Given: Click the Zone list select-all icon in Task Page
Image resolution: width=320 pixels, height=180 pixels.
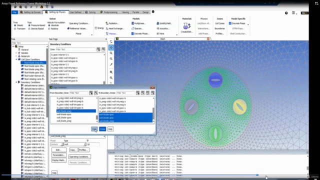Looking at the screenshot, I should tap(98, 49).
